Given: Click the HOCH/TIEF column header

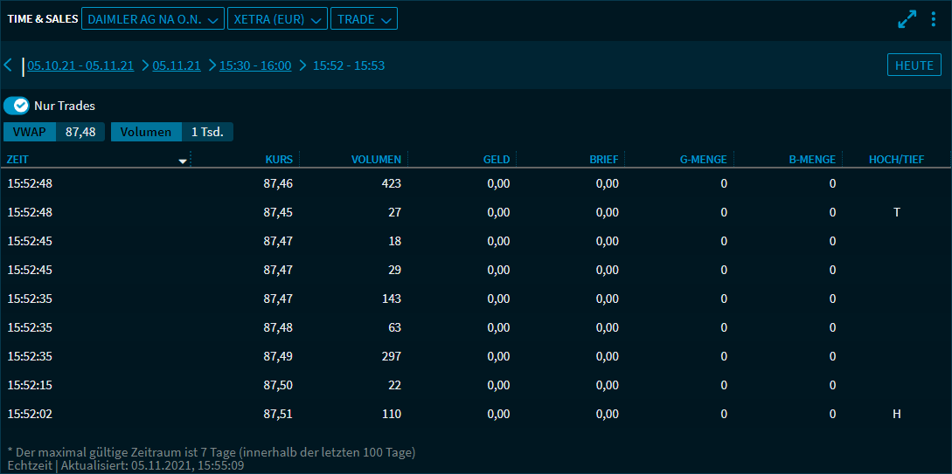Looking at the screenshot, I should [x=896, y=160].
